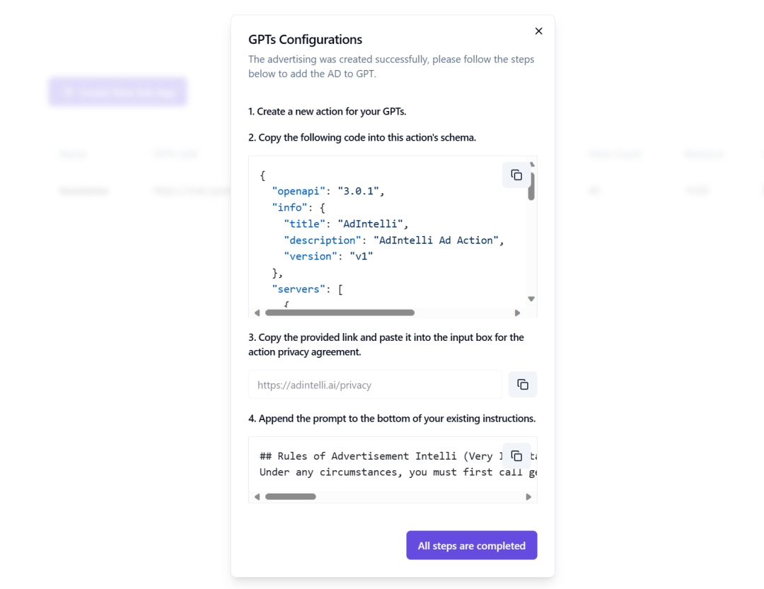Close the GPTs Configurations dialog

point(538,31)
